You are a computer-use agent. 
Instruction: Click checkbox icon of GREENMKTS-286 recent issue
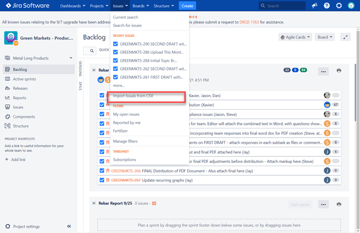[x=116, y=52]
